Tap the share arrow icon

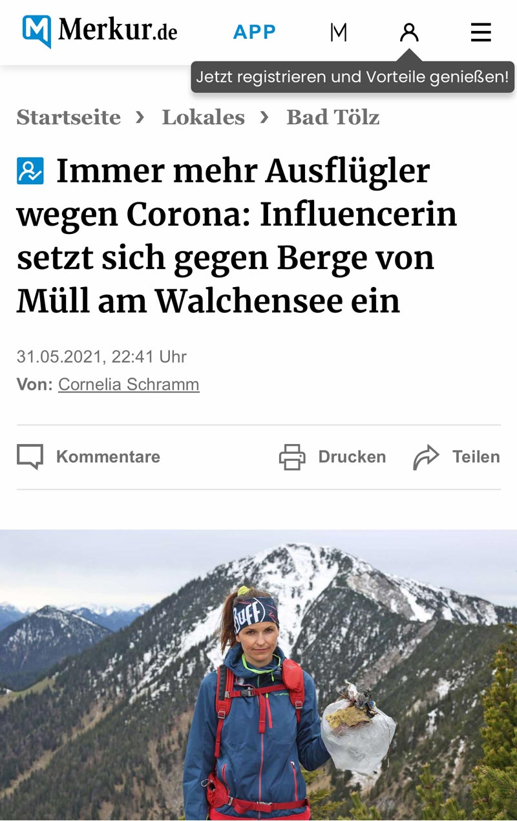(x=426, y=456)
